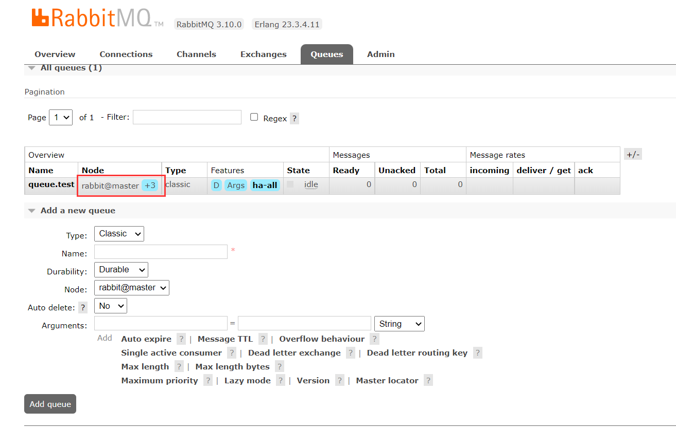676x428 pixels.
Task: Focus the Arguments key input field
Action: point(161,323)
